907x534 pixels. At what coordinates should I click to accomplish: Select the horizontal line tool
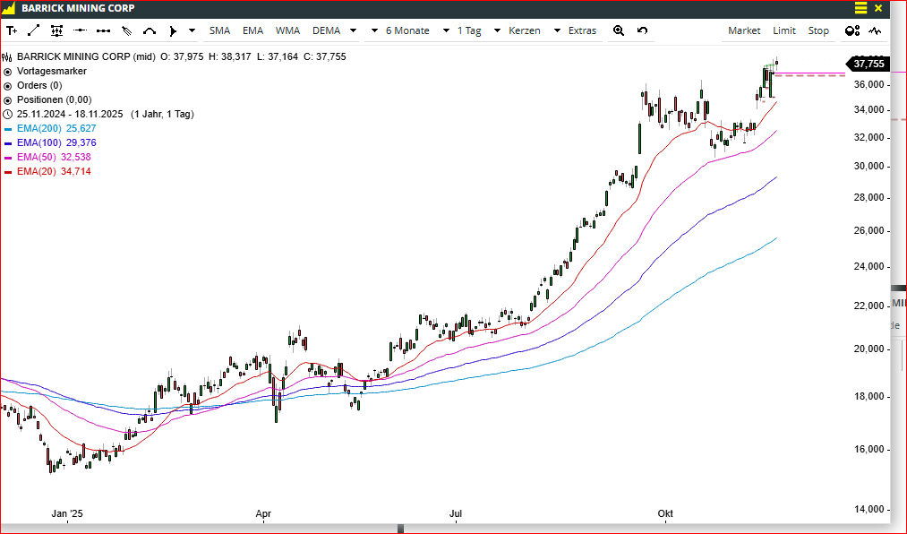(81, 30)
